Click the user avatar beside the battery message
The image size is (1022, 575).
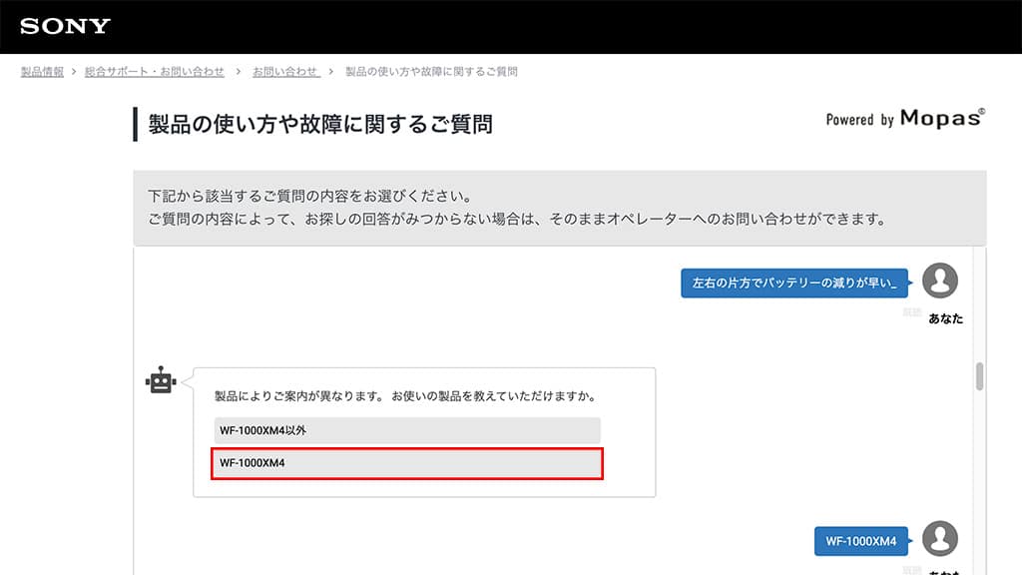pyautogui.click(x=940, y=281)
